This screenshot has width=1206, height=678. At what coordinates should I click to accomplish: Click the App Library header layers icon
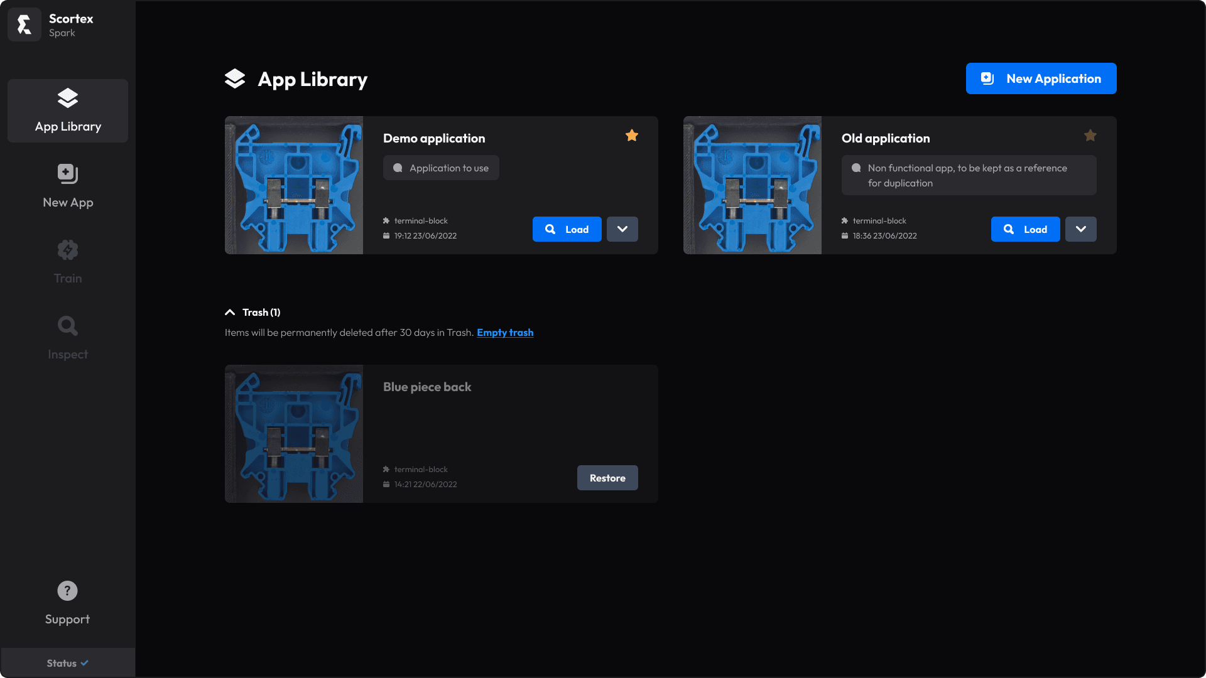(235, 79)
